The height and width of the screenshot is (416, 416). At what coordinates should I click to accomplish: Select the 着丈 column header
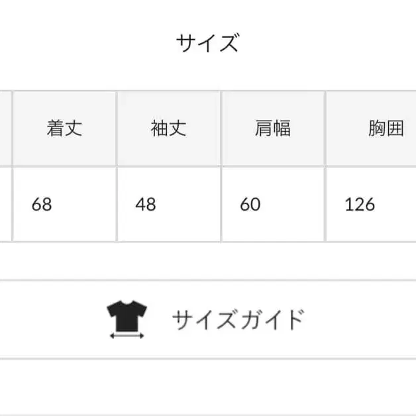[64, 129]
